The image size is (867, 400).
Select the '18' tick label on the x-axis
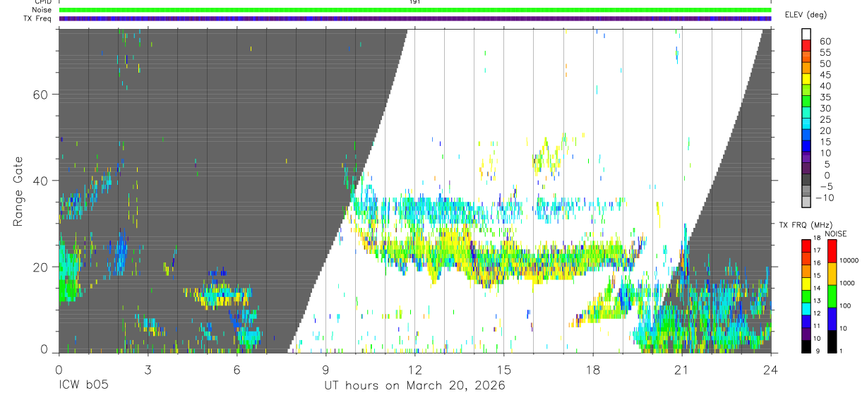coord(593,369)
